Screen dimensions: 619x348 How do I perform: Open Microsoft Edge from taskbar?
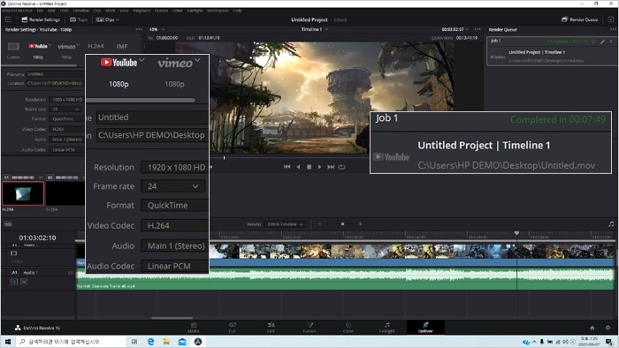click(x=151, y=342)
